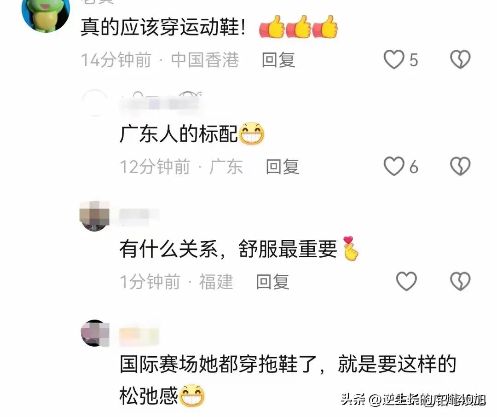This screenshot has width=497, height=417.
Task: Like the 广东人的标配 comment
Action: click(393, 166)
